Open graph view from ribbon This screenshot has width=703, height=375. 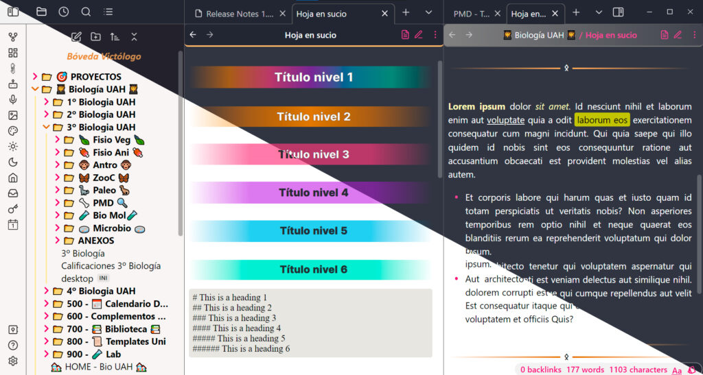13,38
